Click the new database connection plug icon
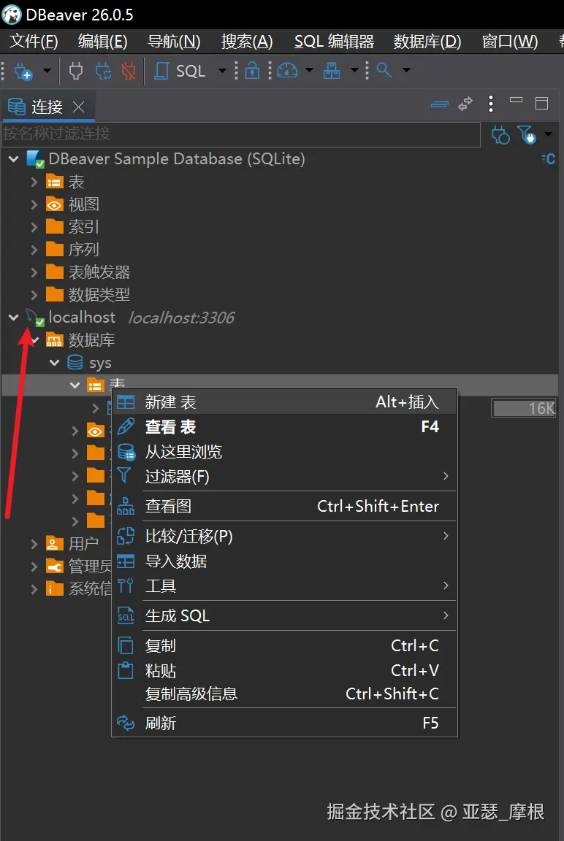564x841 pixels. (x=23, y=71)
